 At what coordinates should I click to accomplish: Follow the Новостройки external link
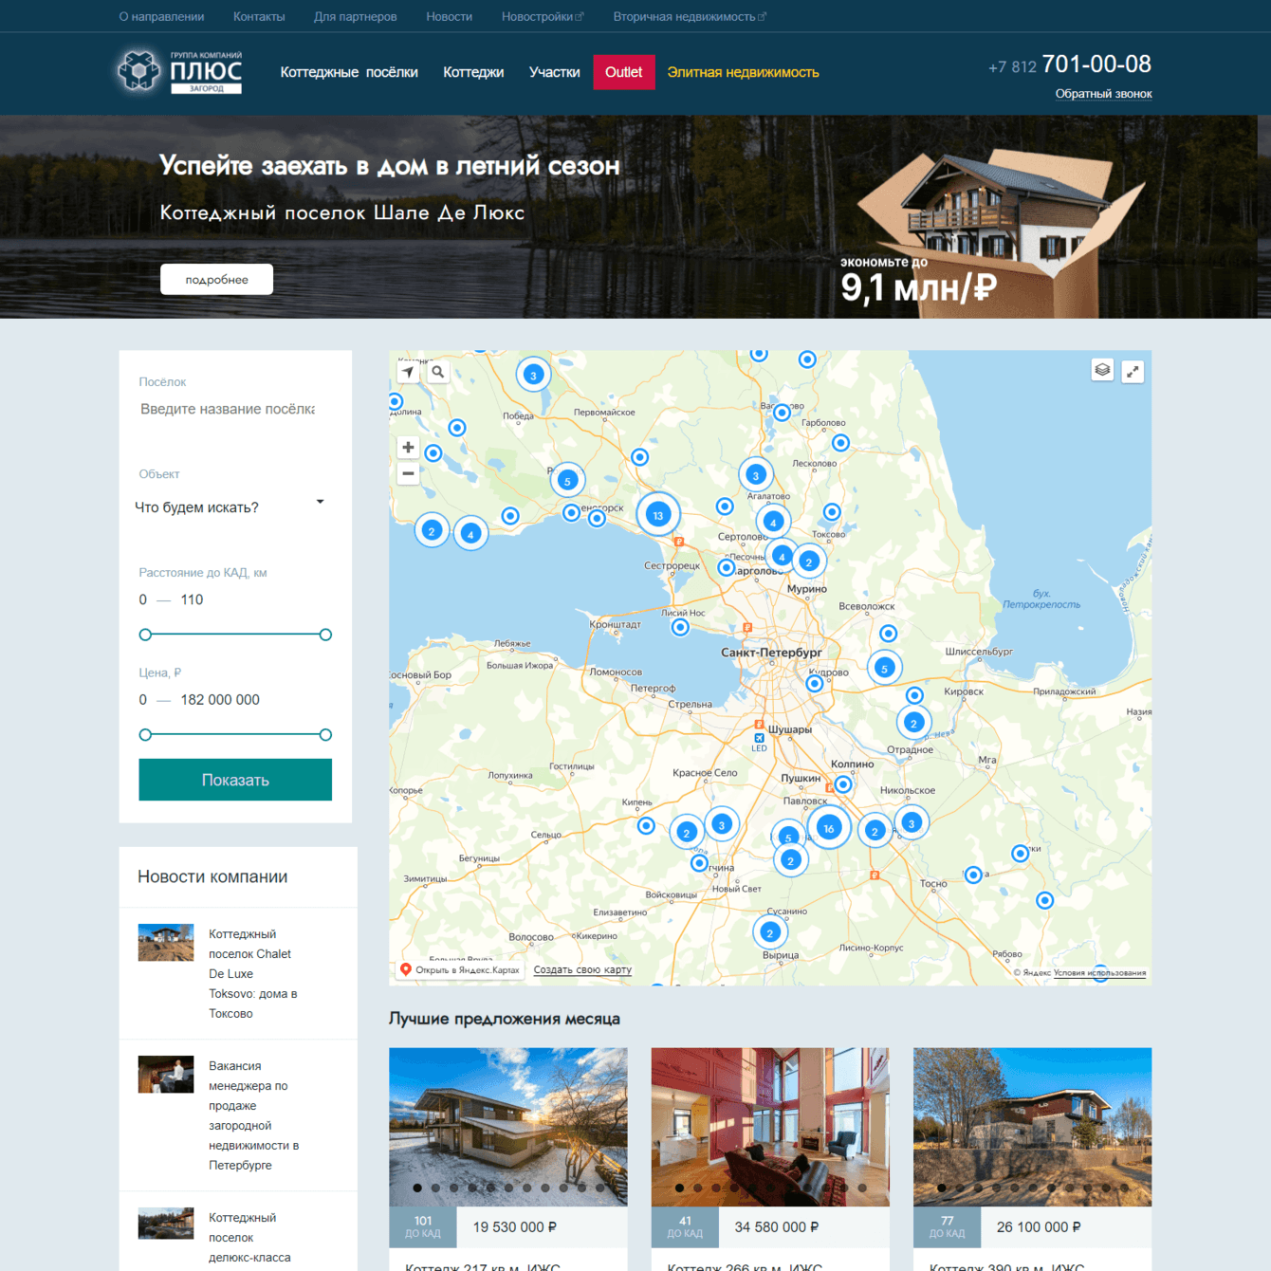point(543,16)
